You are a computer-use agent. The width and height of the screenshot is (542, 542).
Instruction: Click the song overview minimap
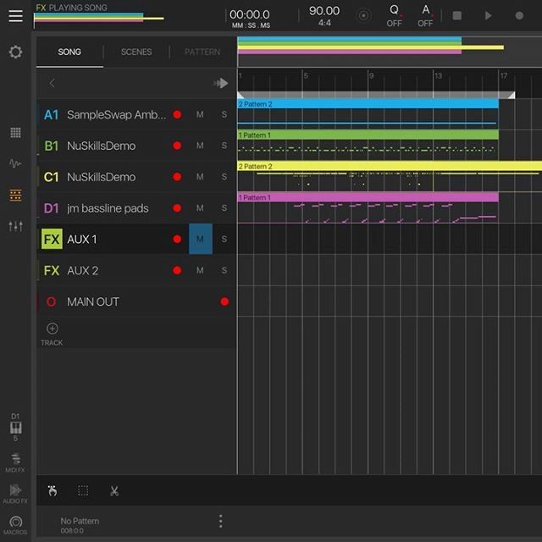390,52
